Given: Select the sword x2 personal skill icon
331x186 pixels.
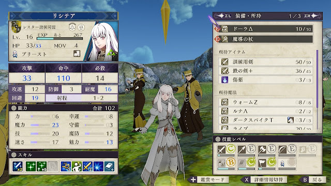Looking at the screenshot, I should click(18, 166).
